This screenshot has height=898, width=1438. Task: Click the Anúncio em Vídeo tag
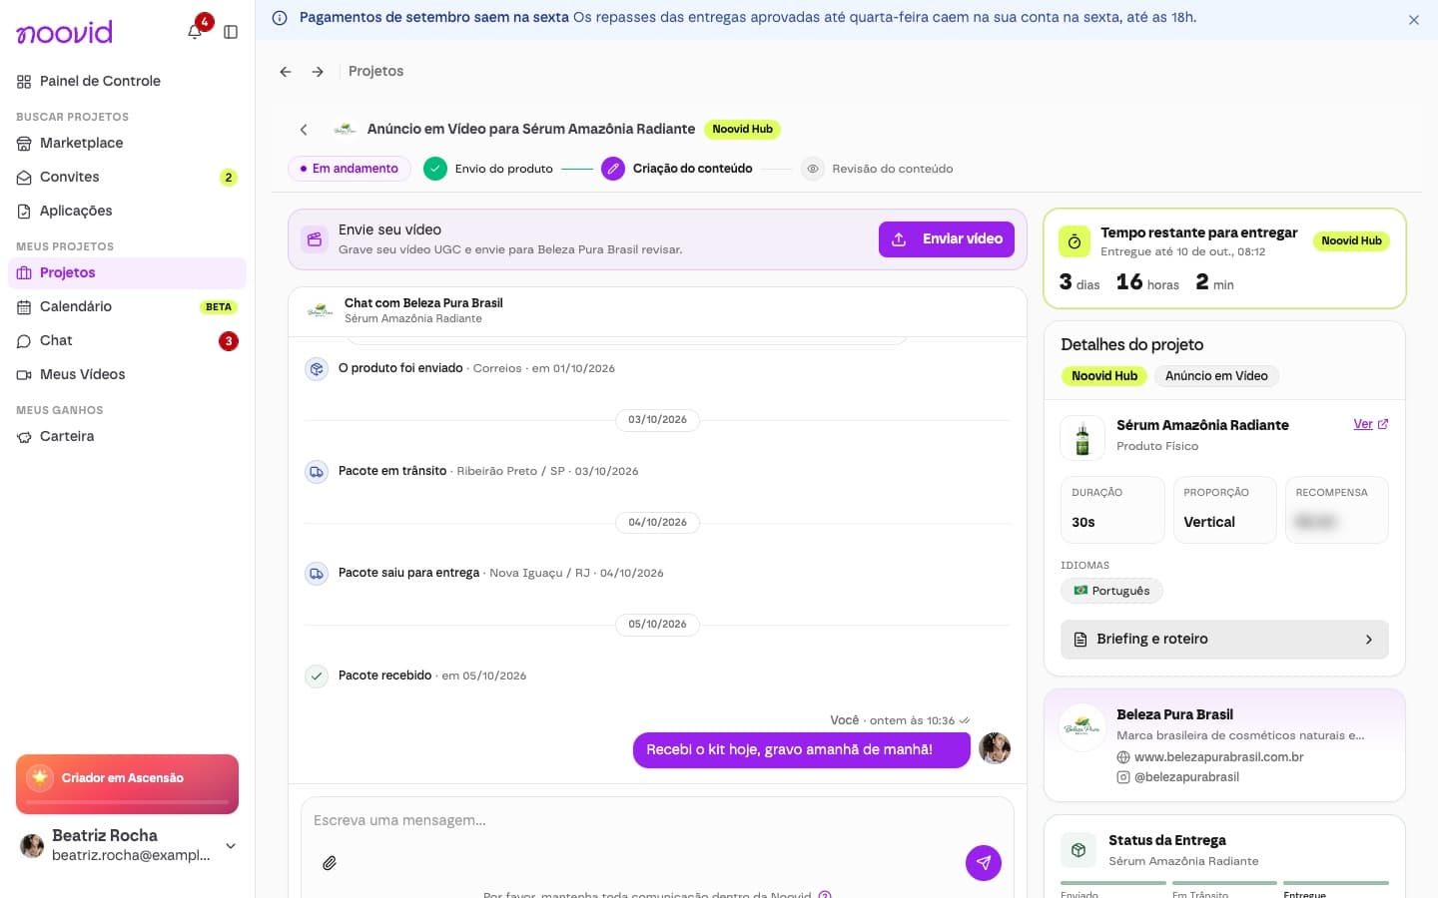point(1216,376)
